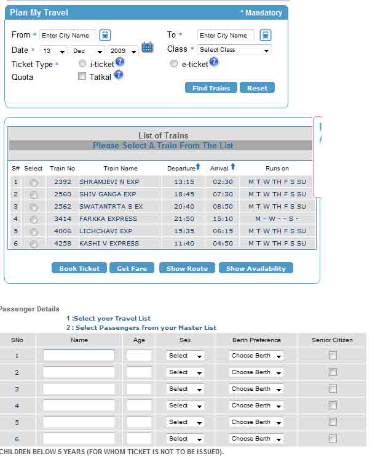The image size is (383, 456).
Task: Tick Senior Citizen checkbox for passenger 5
Action: click(x=333, y=422)
